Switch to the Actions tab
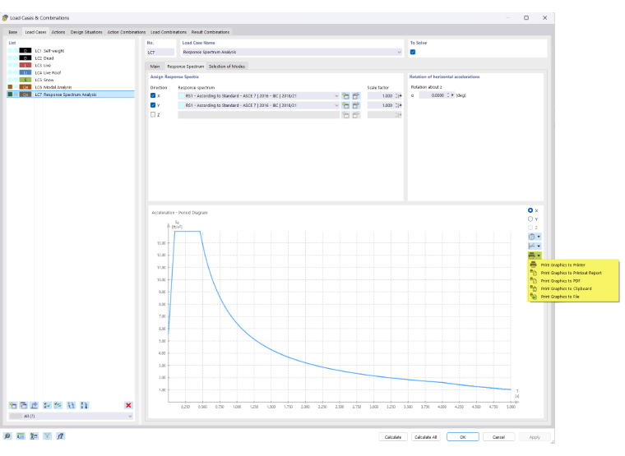Screen dimensions: 625x456 pyautogui.click(x=58, y=32)
